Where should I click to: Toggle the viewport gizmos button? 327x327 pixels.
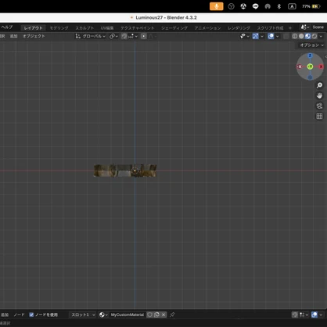point(255,36)
